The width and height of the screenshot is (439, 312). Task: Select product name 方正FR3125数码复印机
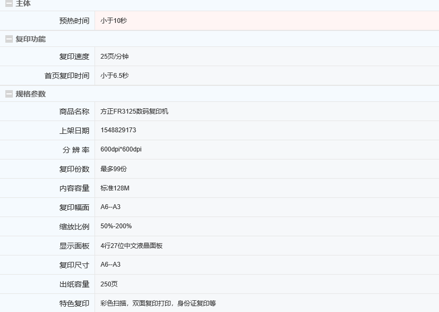coord(134,111)
